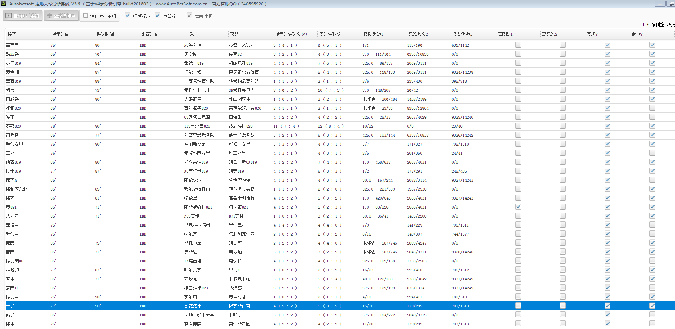This screenshot has width=675, height=329.
Task: Click the 提示时间 column header
Action: (61, 34)
